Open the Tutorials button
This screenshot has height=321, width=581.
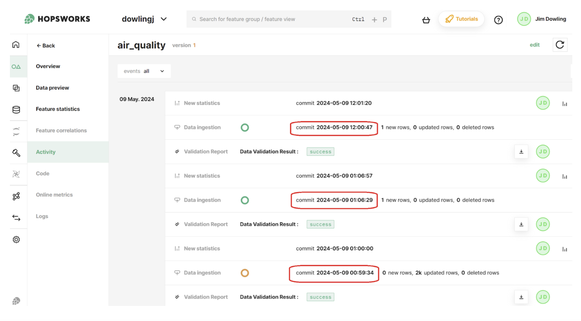tap(461, 19)
